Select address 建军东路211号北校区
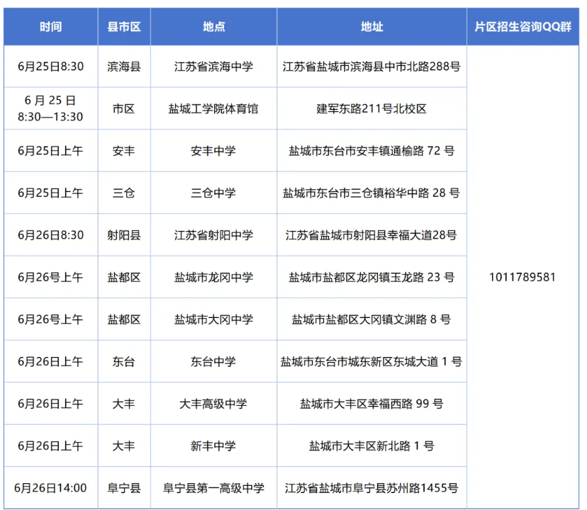Screen dimensions: 587x510 click(371, 109)
